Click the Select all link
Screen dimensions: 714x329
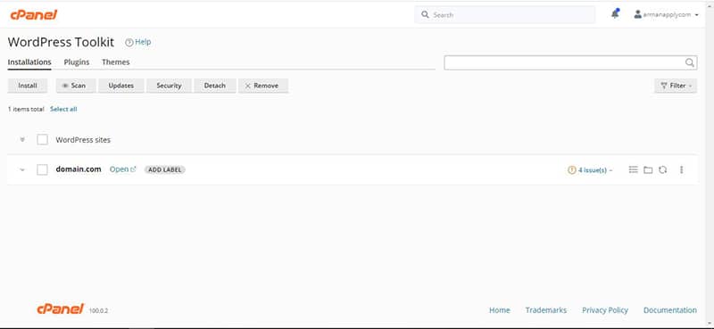click(x=63, y=109)
